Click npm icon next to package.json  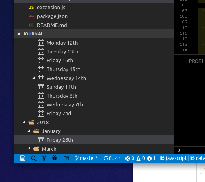pos(31,16)
